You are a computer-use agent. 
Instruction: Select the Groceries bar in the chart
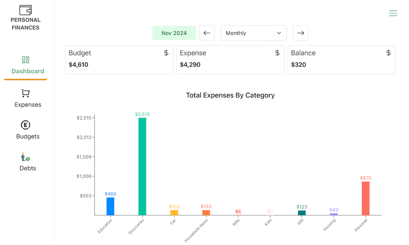142,167
